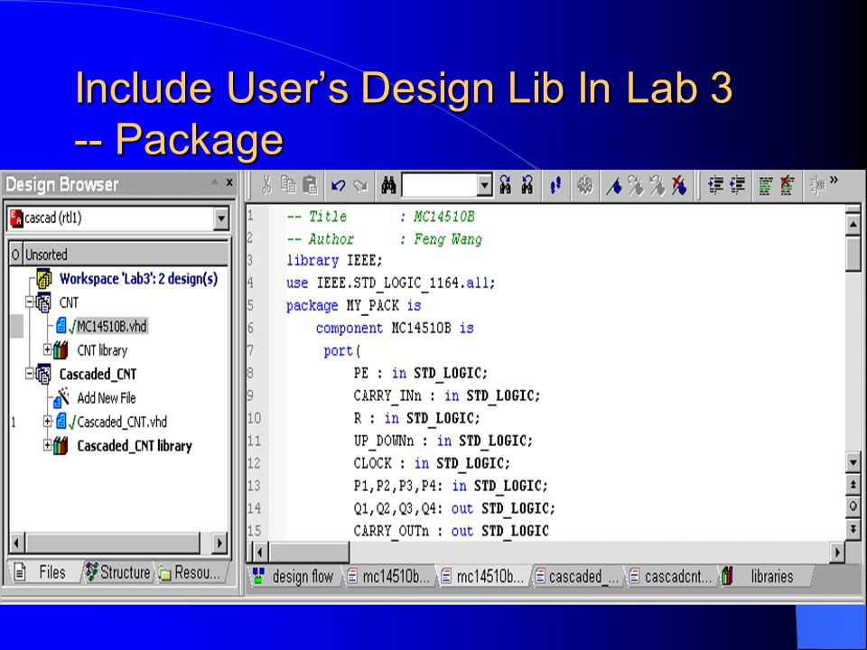Click the Find Previous binoculars icon
Screen dimensions: 867x650
coord(527,185)
